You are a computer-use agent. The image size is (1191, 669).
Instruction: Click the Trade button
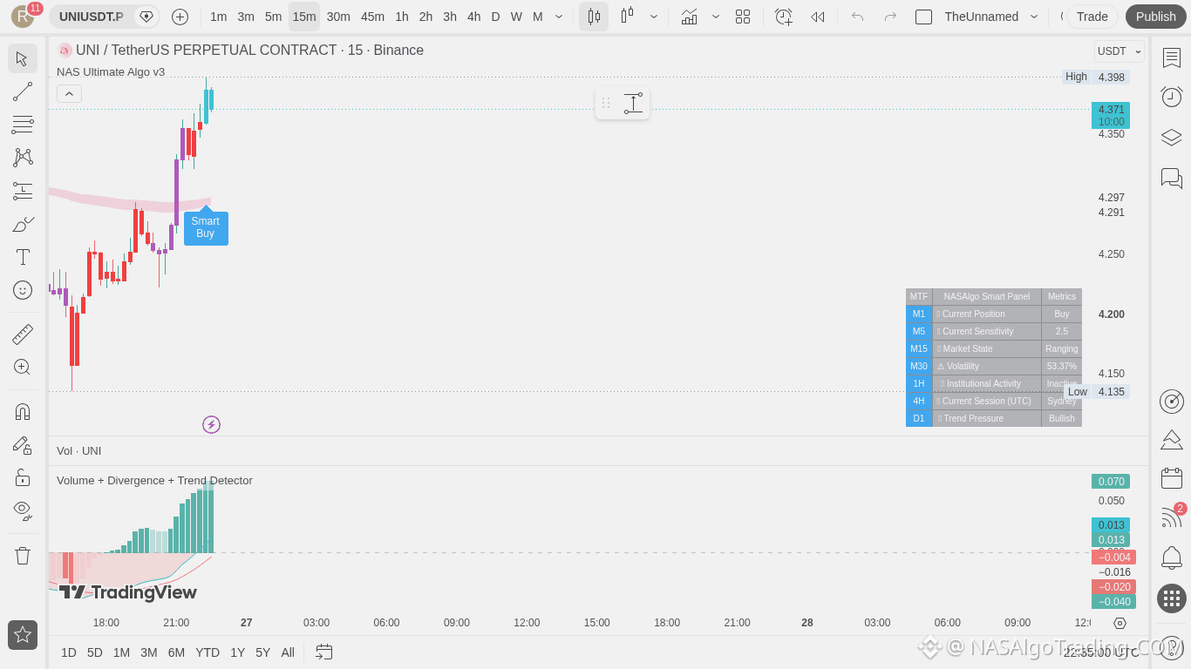click(1092, 17)
